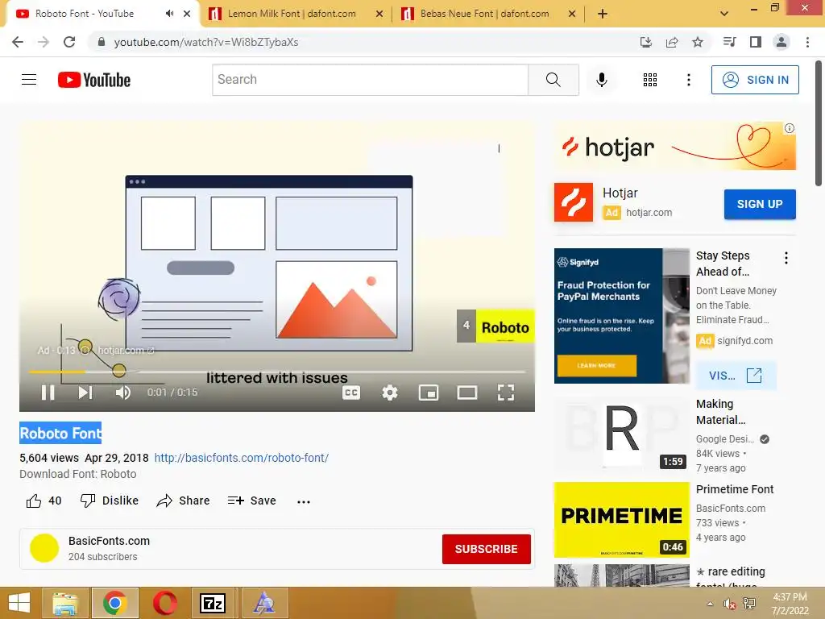
Task: Switch to Lemon Milk Font dafont tab
Action: [292, 14]
